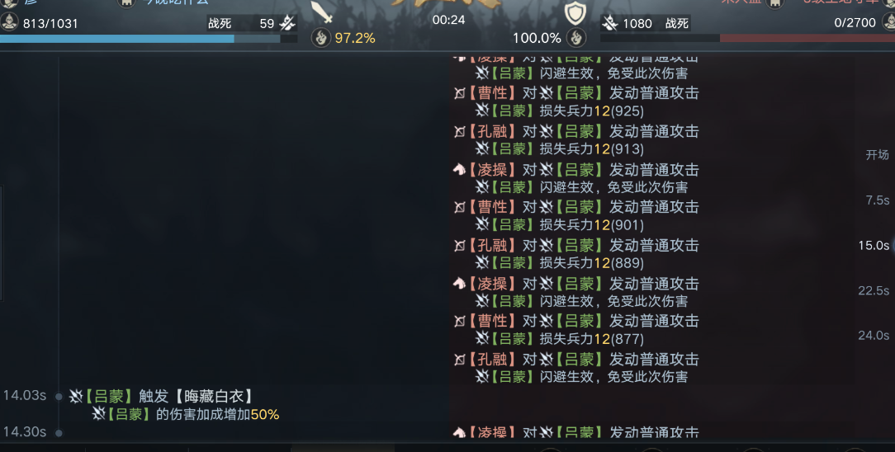Viewport: 895px width, 452px height.
Task: Click the 14.03s event dot
Action: click(x=59, y=397)
